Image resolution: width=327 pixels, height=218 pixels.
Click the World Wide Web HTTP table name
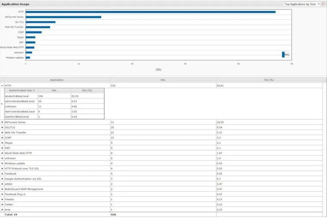[x=18, y=153]
